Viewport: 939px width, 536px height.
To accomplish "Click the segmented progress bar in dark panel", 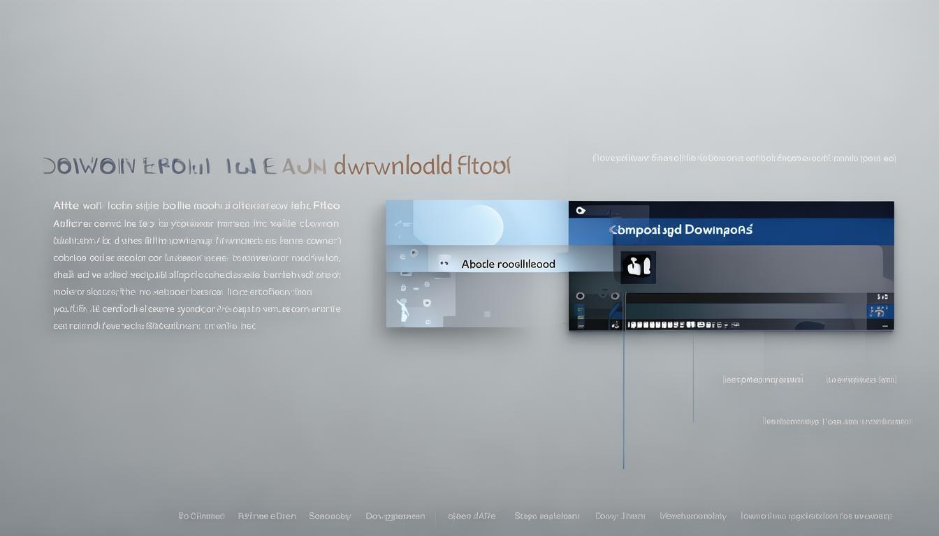I will [x=681, y=325].
